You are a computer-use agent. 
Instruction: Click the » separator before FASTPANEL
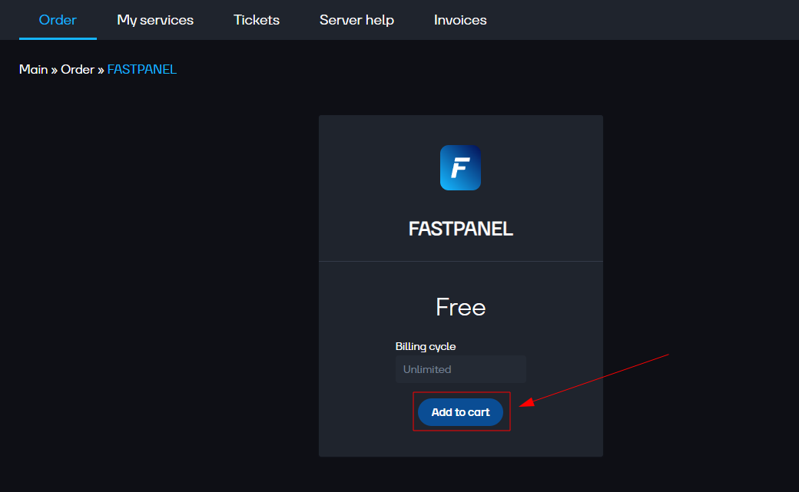click(101, 69)
